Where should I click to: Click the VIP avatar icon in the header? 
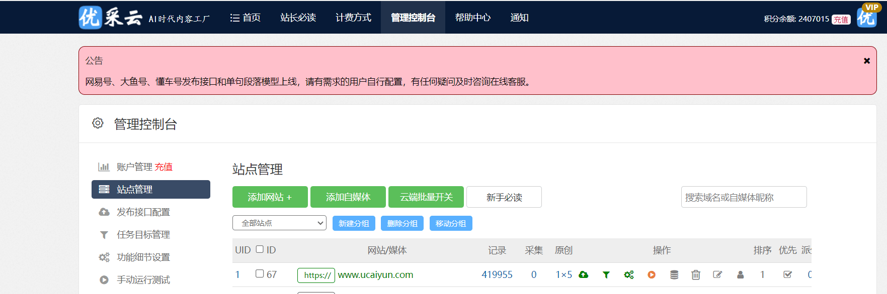[x=867, y=17]
